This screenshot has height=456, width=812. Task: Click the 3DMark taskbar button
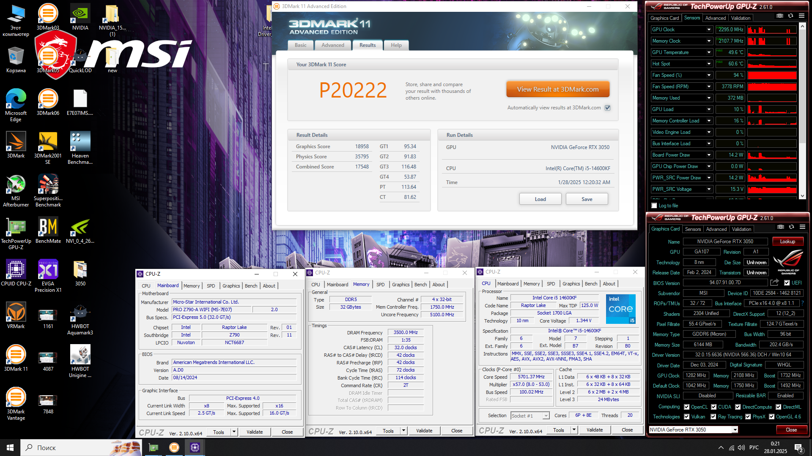174,448
